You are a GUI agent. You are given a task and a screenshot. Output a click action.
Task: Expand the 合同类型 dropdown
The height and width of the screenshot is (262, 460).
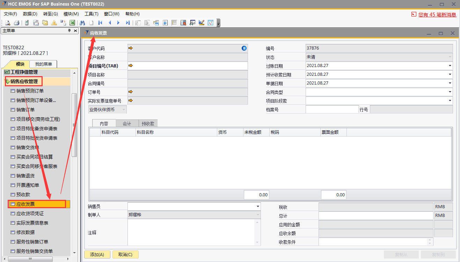[450, 92]
